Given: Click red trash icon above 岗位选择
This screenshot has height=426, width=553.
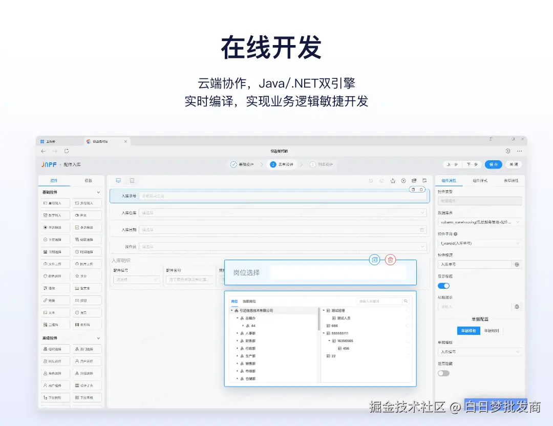Looking at the screenshot, I should tap(390, 260).
